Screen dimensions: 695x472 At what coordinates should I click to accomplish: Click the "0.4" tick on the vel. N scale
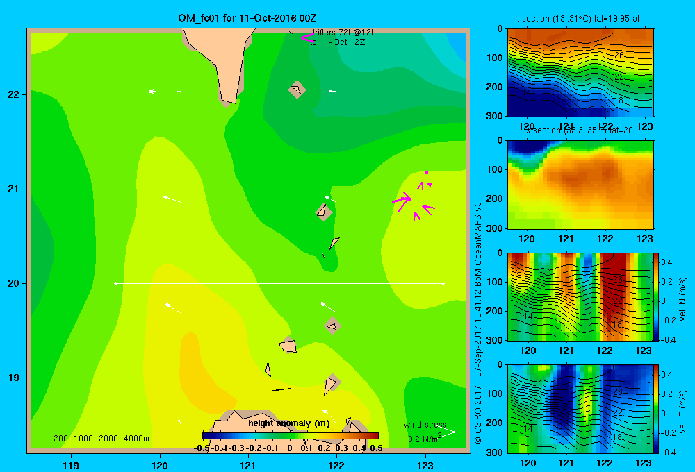[x=667, y=262]
